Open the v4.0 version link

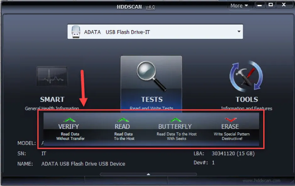click(x=150, y=7)
